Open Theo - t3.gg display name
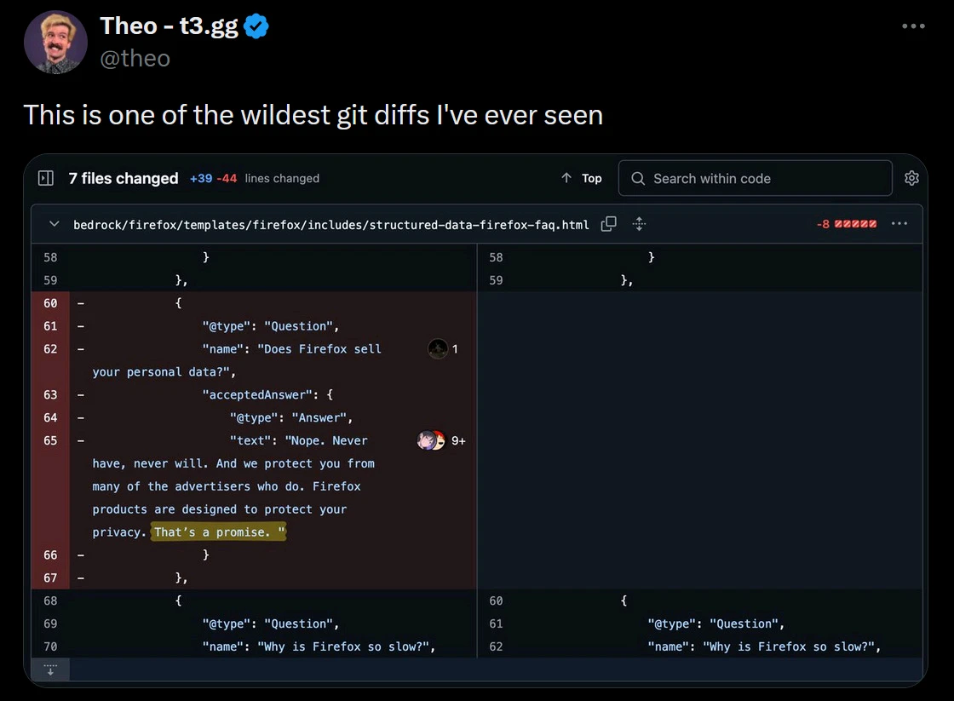This screenshot has height=701, width=954. (x=170, y=26)
